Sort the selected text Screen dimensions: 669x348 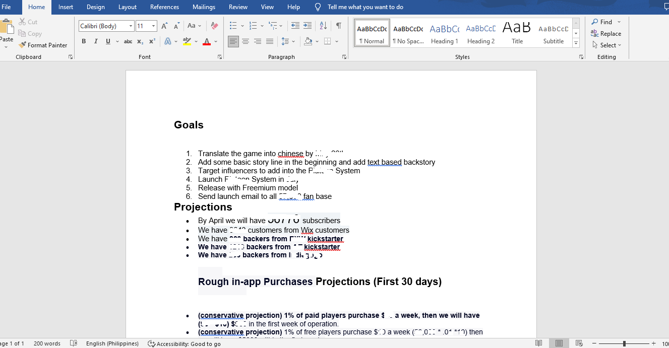click(x=324, y=26)
